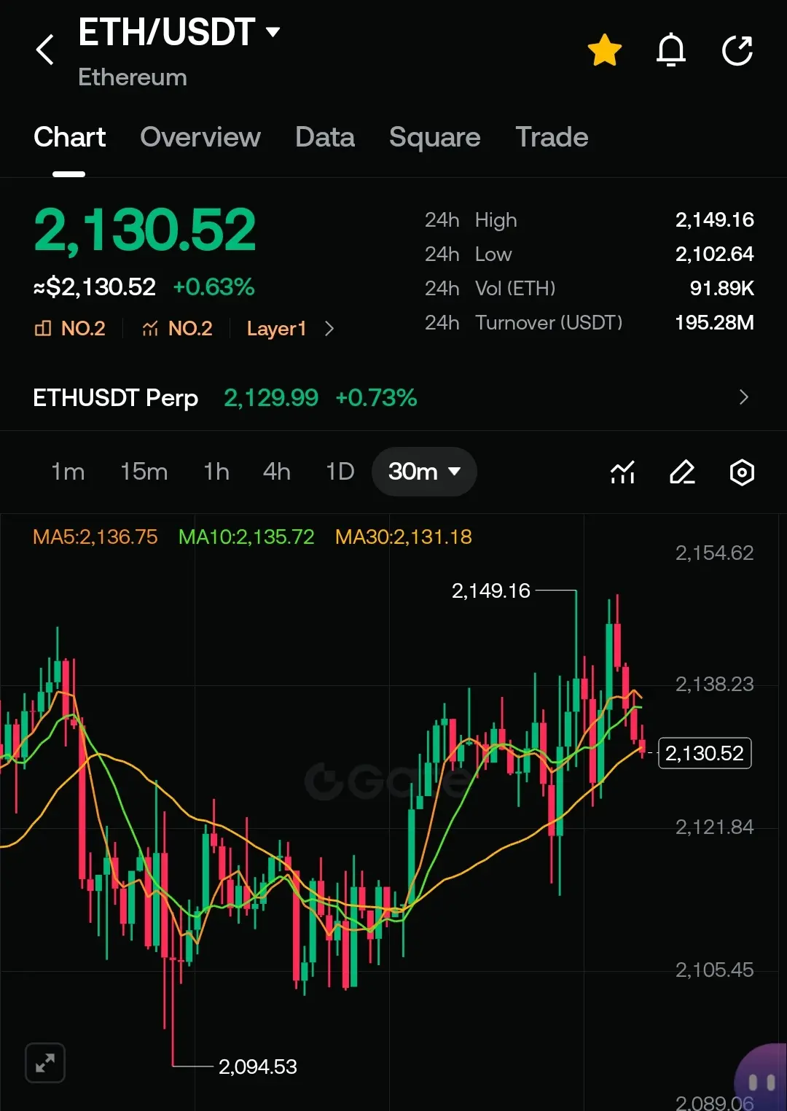Open the Layer1 category tag
The image size is (787, 1111).
[276, 329]
